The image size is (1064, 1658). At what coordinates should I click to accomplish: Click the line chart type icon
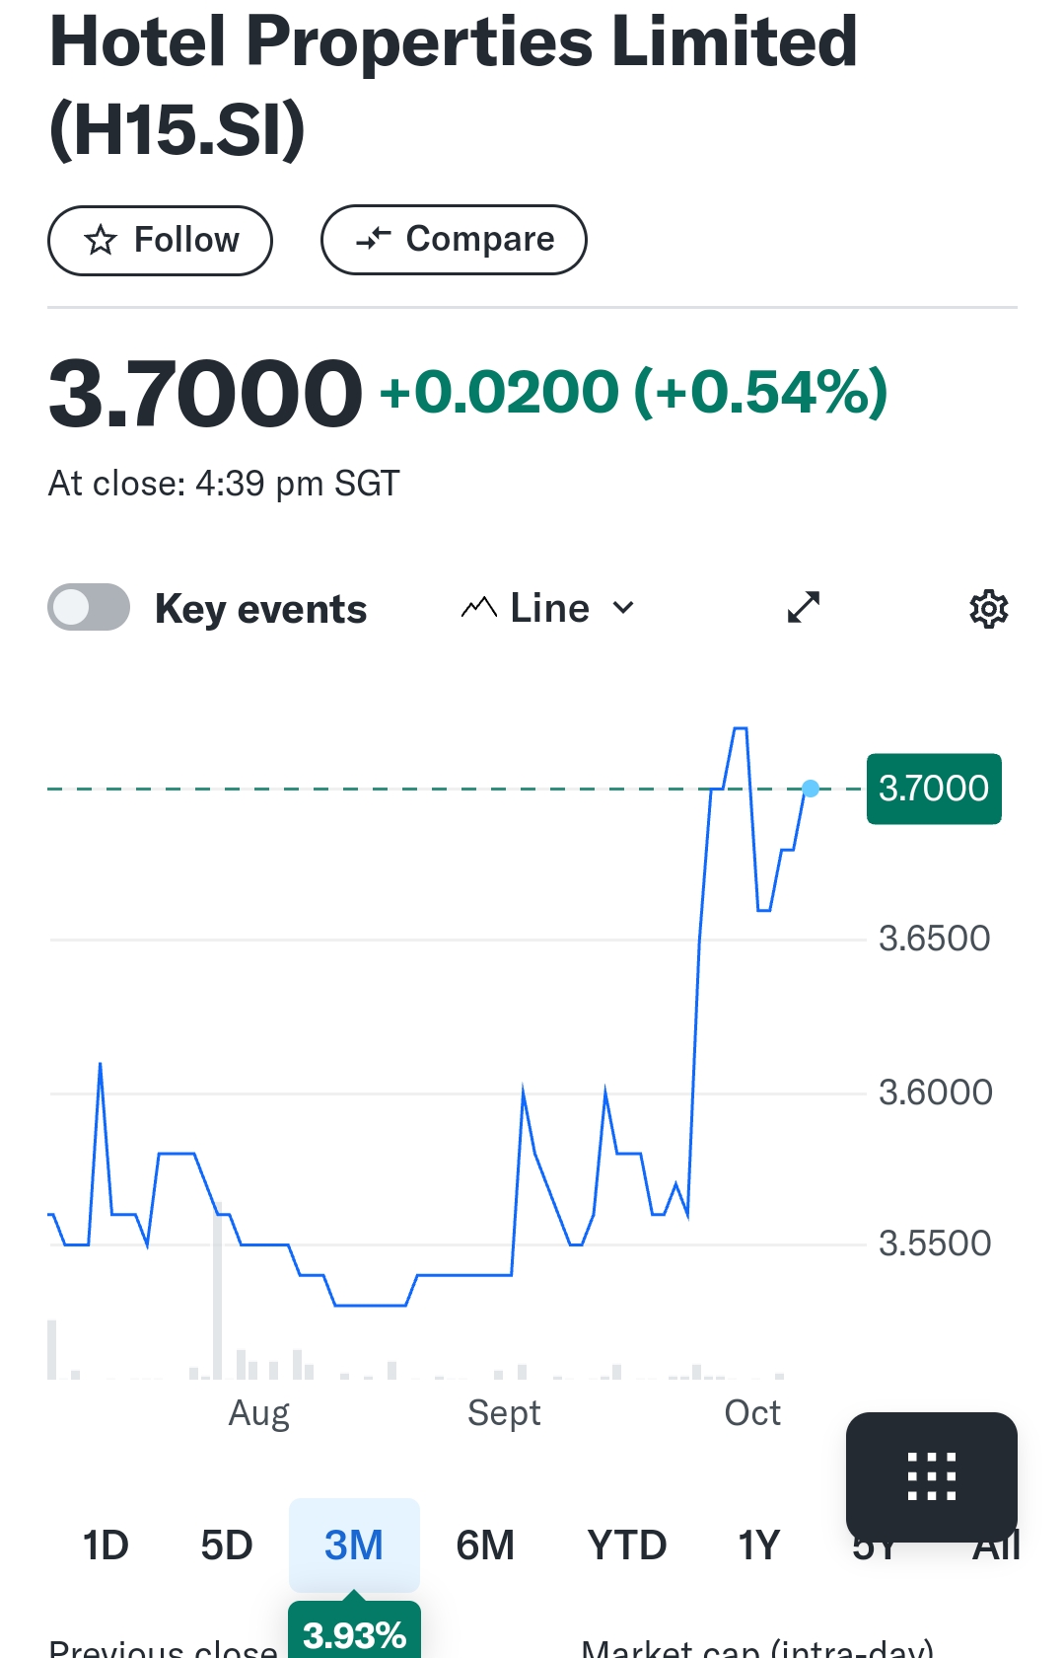click(478, 608)
